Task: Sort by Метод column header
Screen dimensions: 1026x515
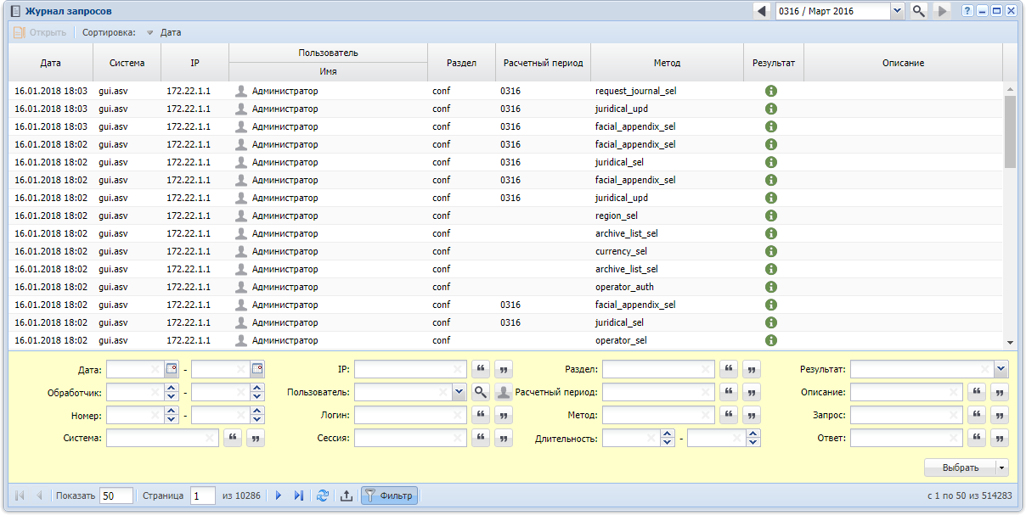Action: click(667, 63)
